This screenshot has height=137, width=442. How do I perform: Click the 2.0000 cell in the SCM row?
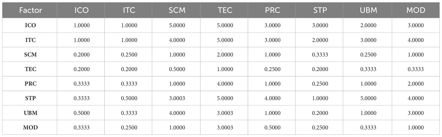pos(225,55)
